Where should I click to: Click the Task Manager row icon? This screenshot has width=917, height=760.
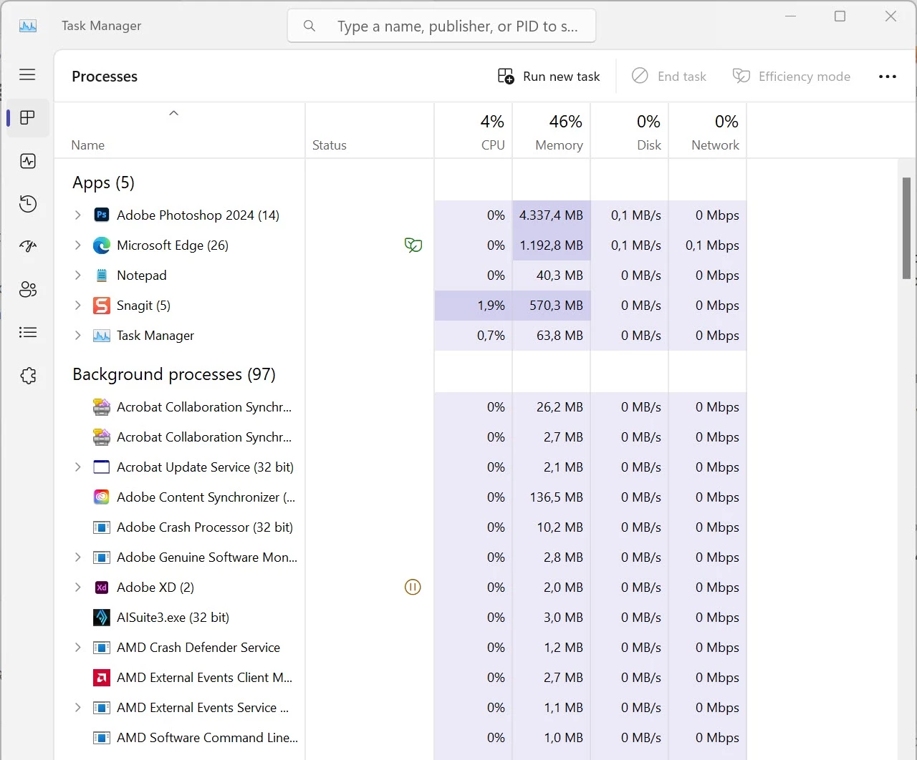coord(102,335)
